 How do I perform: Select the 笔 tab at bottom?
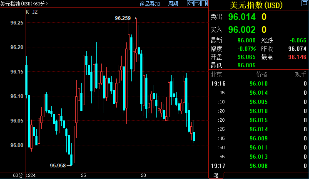coord(216,175)
